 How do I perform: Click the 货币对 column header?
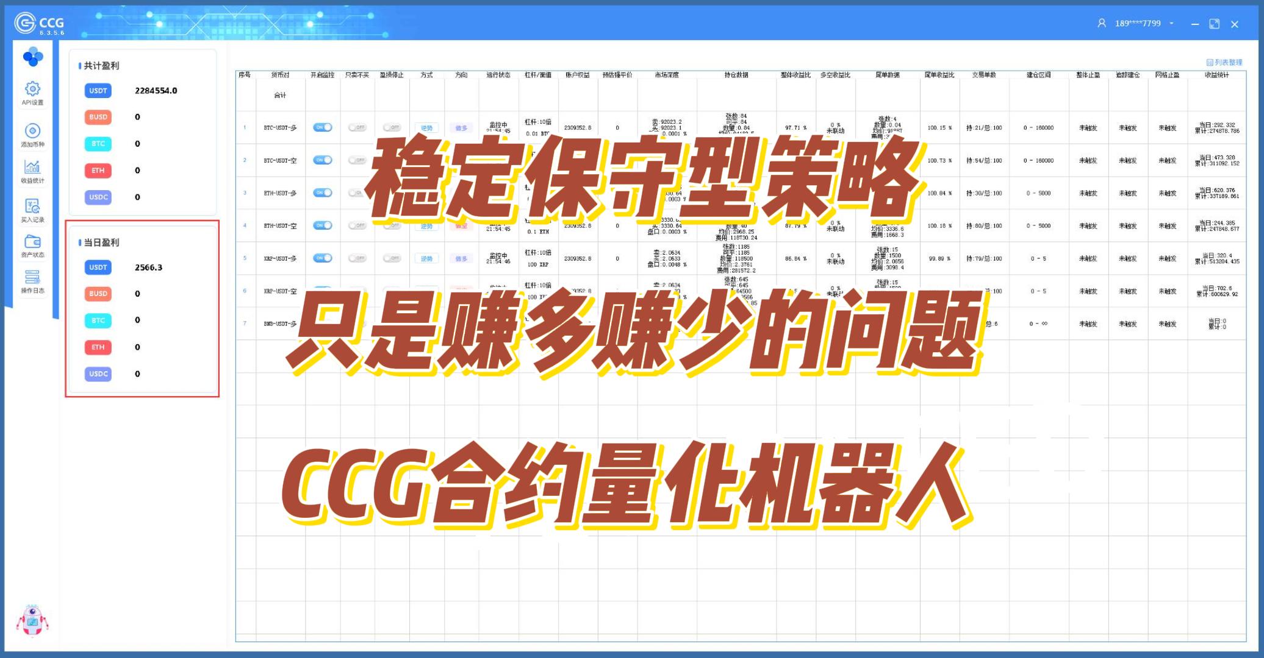pyautogui.click(x=280, y=75)
